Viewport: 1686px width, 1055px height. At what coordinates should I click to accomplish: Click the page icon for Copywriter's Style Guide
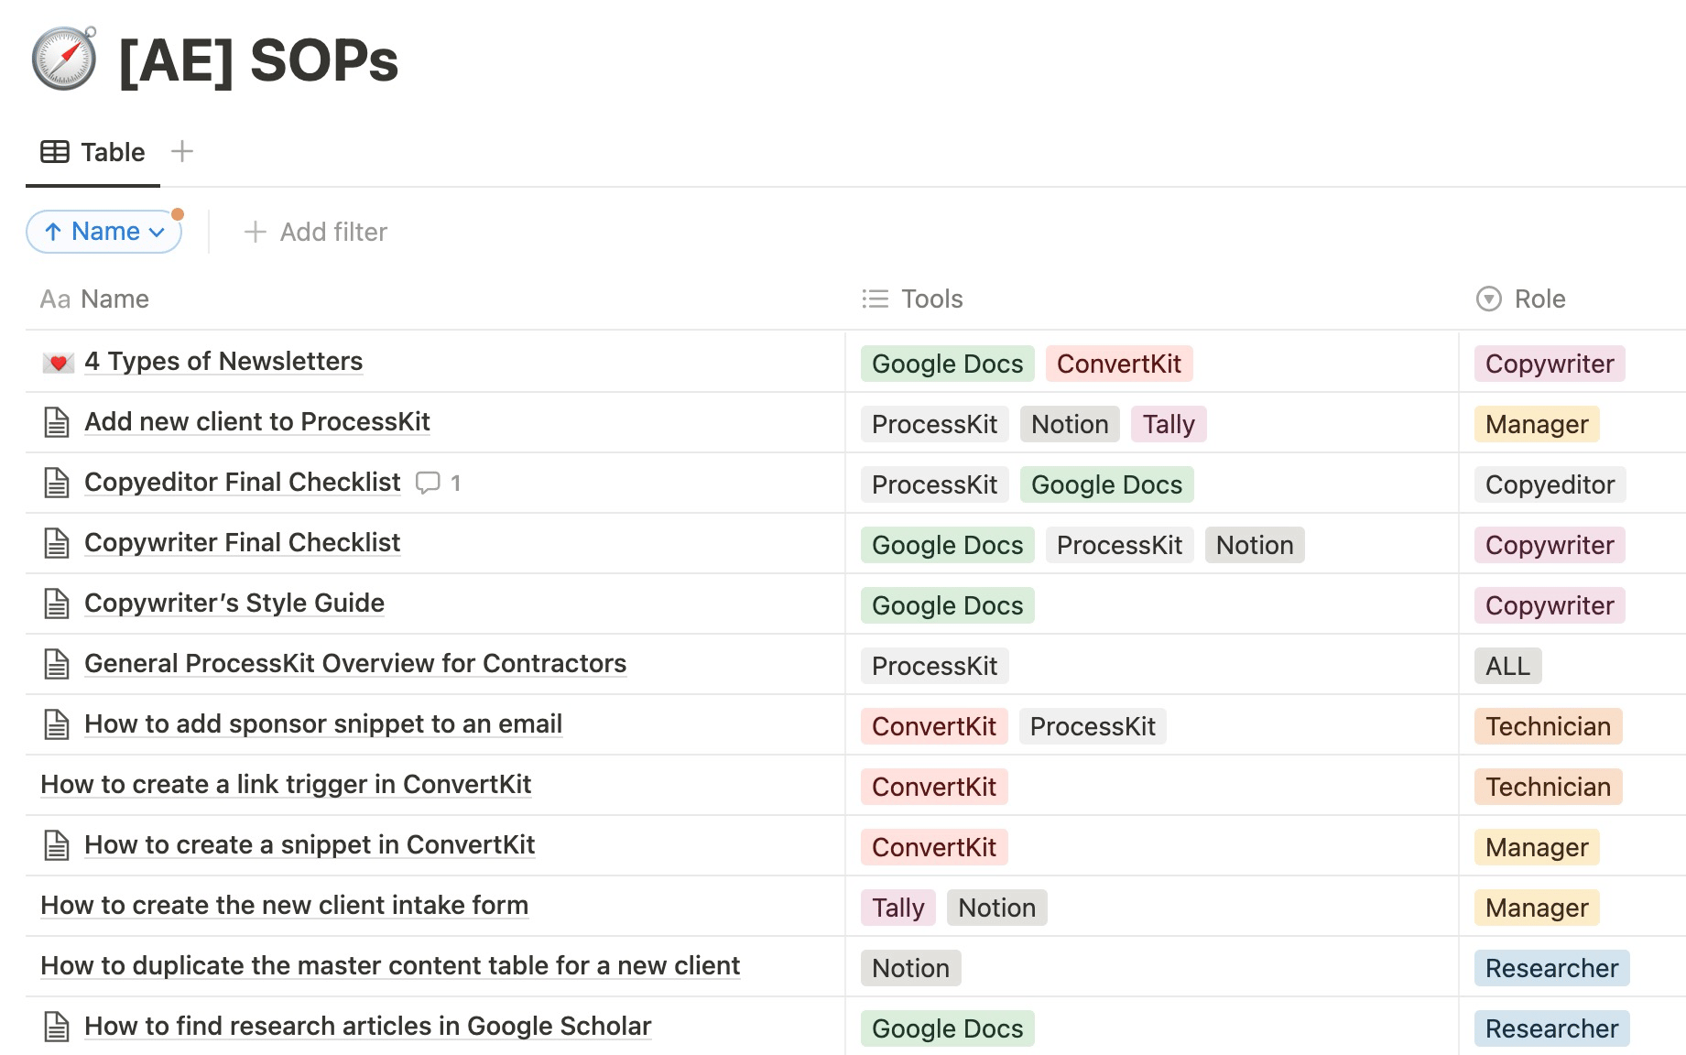point(57,604)
